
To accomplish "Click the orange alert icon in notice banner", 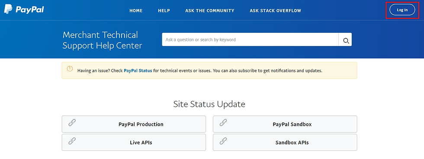I will 70,69.
